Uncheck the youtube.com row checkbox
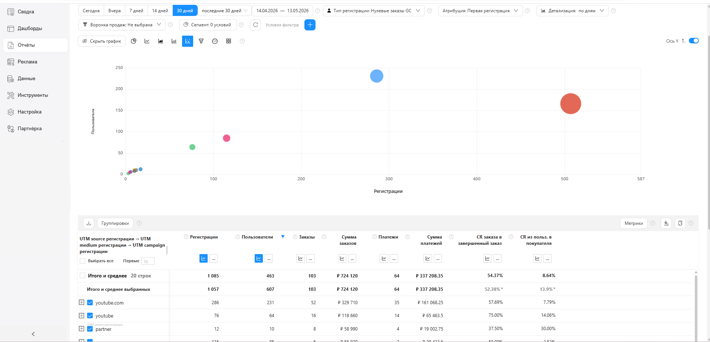Viewport: 710px width, 342px height. click(x=90, y=303)
